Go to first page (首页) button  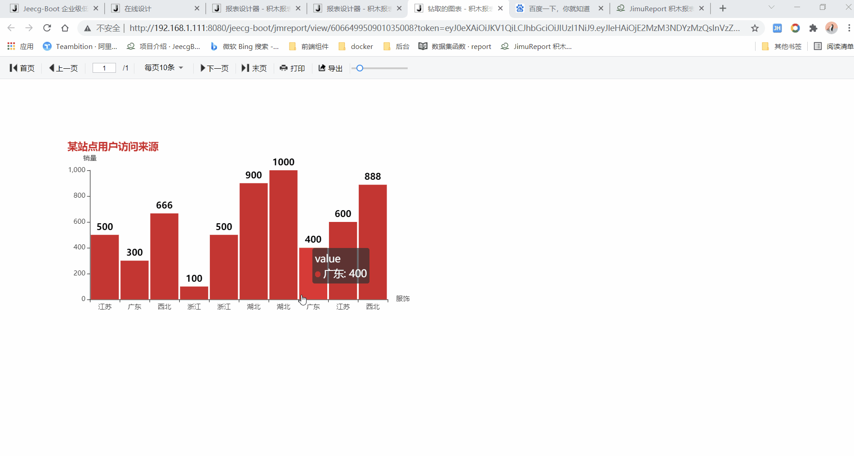[22, 68]
